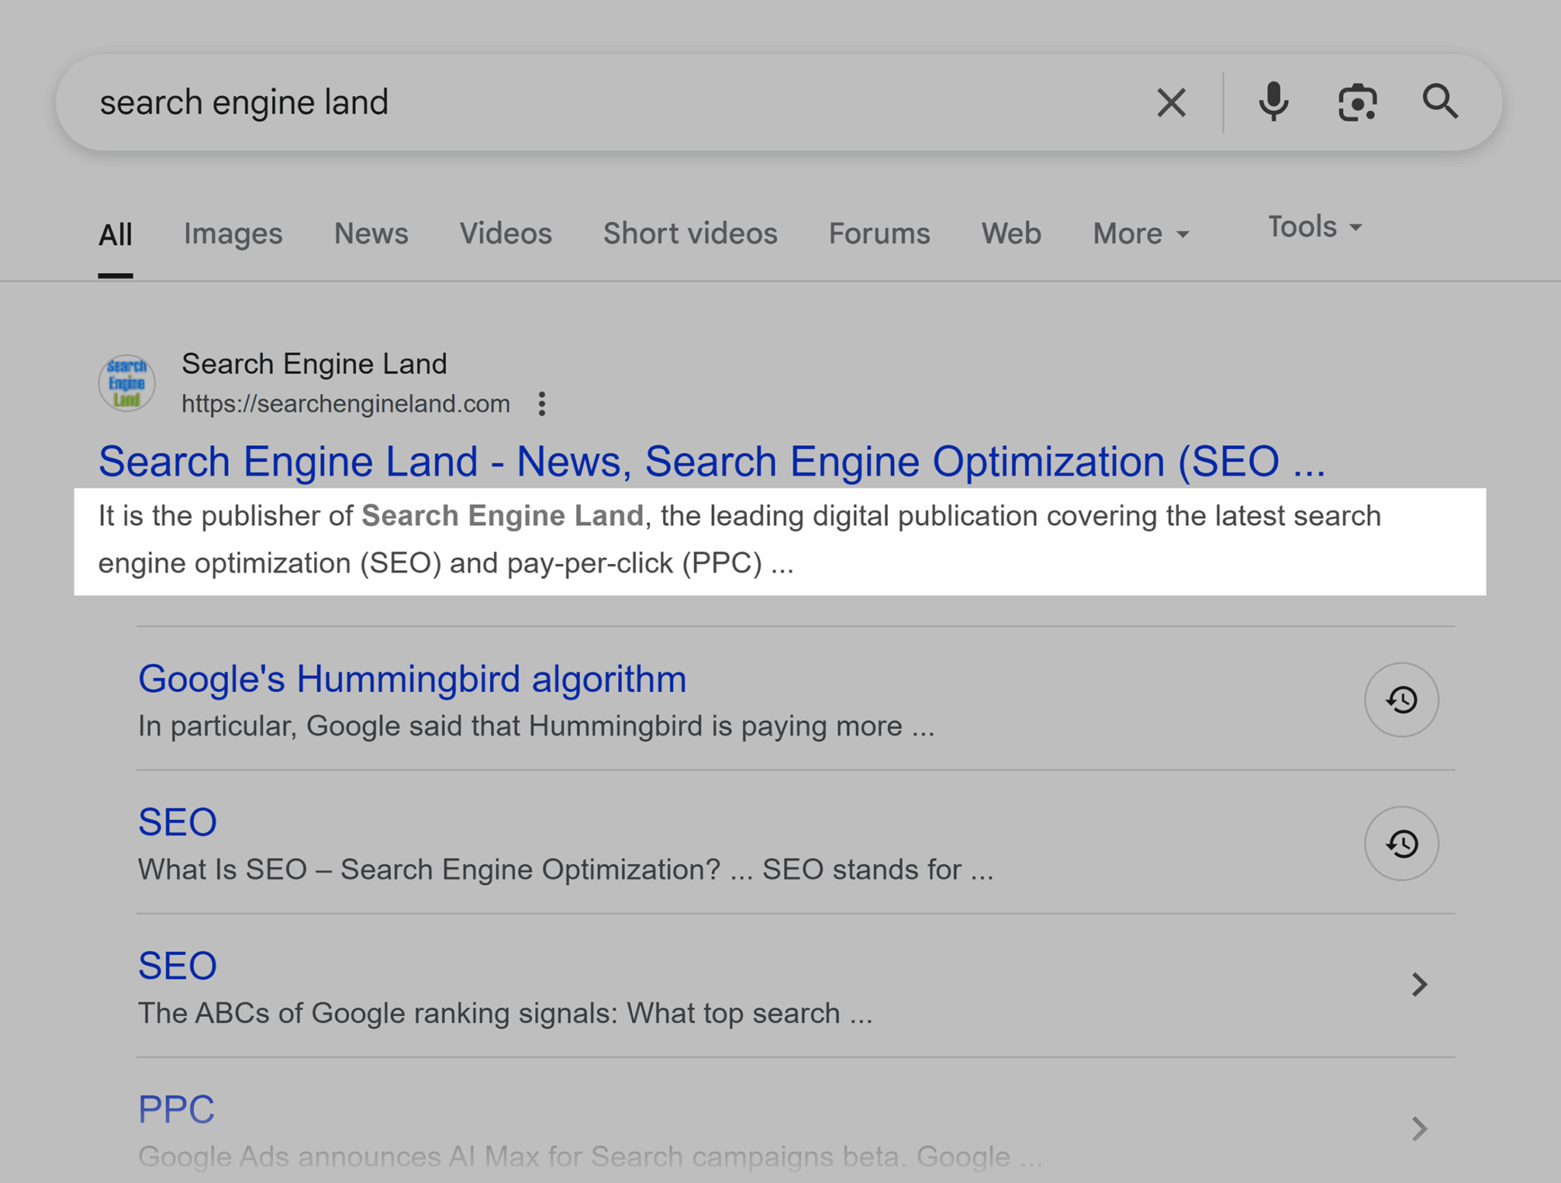
Task: Click the snippet text 'It is the publisher of'
Action: (x=226, y=516)
